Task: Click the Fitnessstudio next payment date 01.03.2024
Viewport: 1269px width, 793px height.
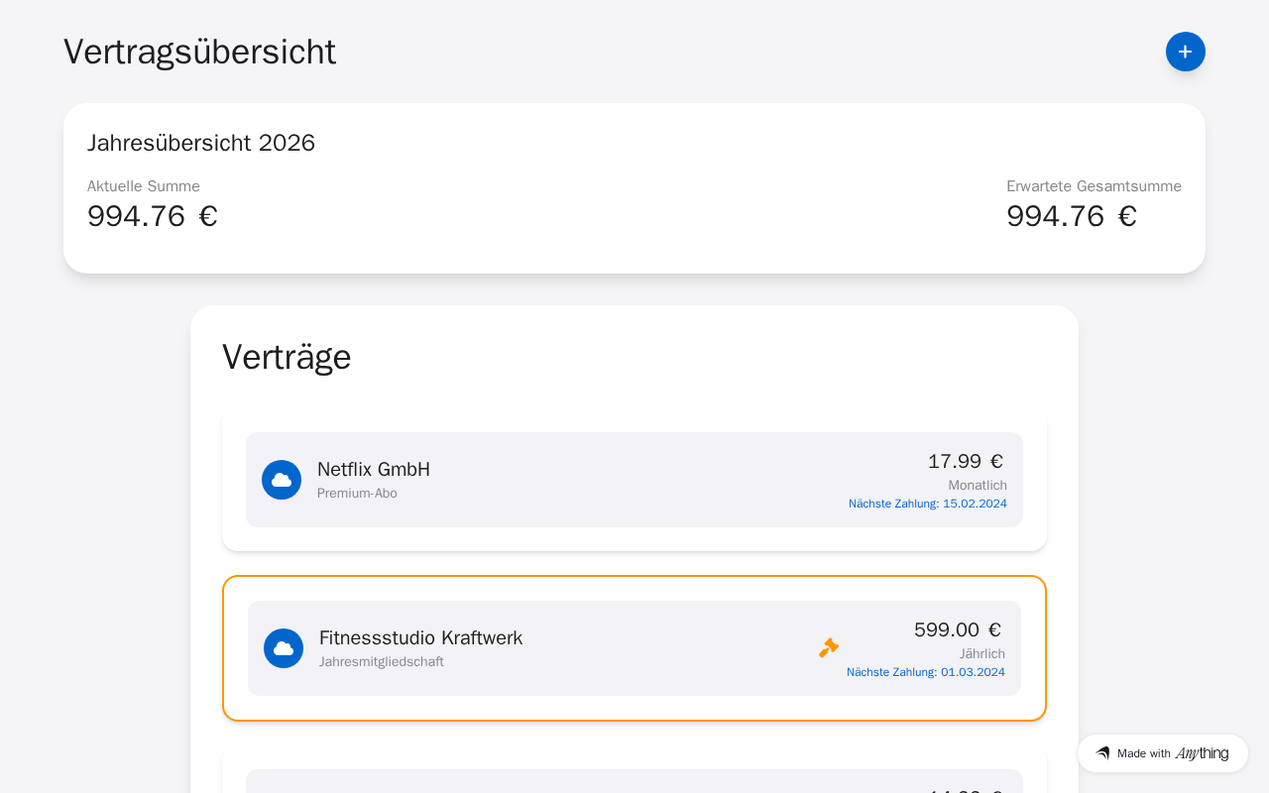Action: (925, 672)
